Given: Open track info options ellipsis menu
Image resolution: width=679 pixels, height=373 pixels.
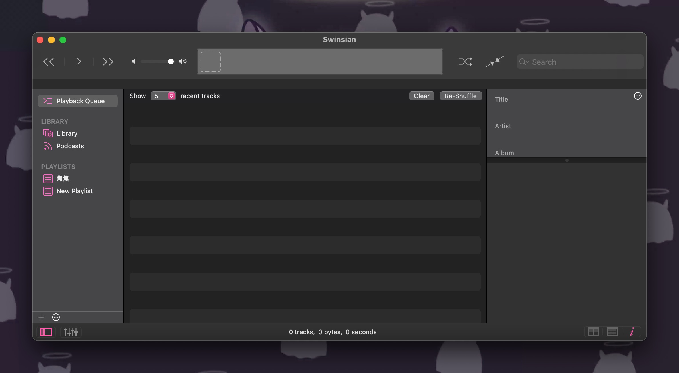Looking at the screenshot, I should pos(638,96).
